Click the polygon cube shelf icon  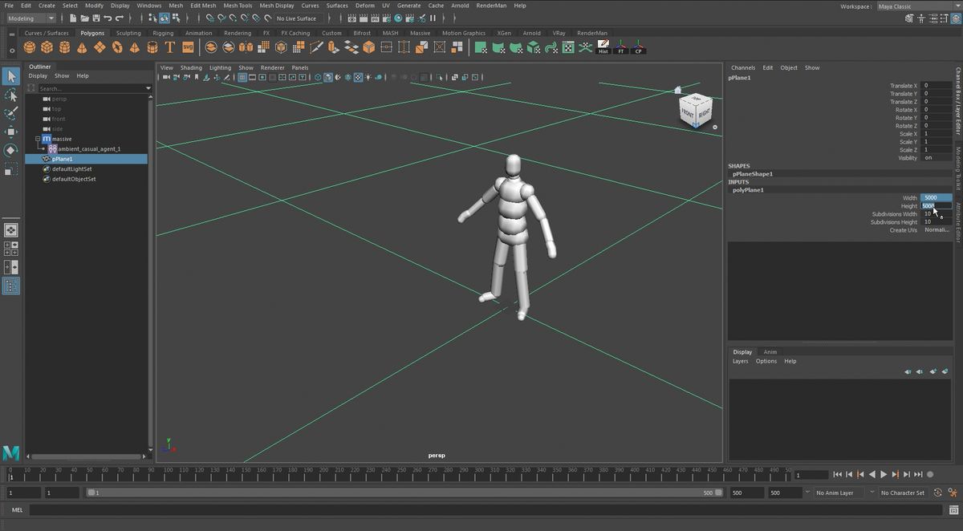coord(47,47)
